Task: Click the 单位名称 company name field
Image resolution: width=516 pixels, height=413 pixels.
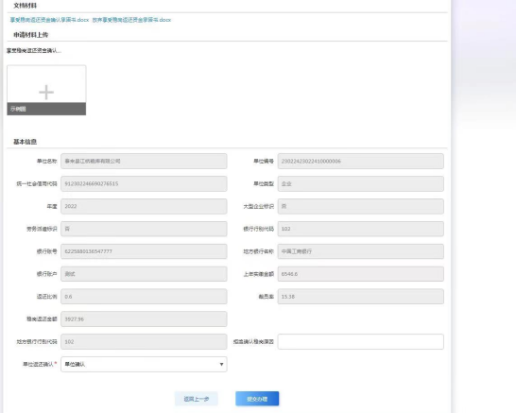Action: point(144,162)
